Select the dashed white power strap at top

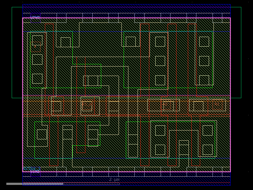tap(126, 13)
